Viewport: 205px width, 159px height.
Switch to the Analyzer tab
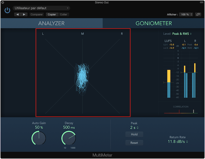click(51, 23)
